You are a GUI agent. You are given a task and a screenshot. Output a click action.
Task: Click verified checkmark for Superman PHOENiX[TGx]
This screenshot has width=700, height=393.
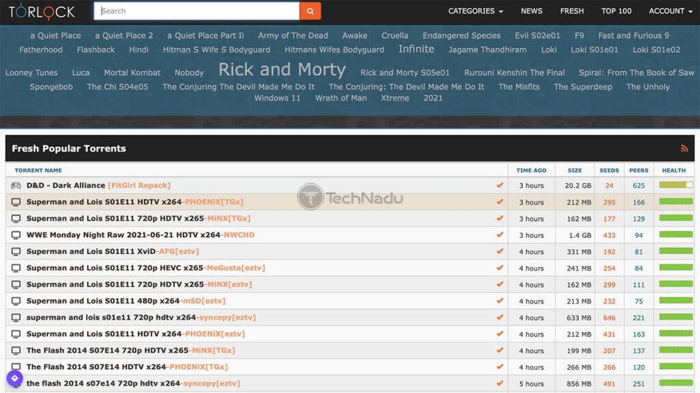[500, 202]
